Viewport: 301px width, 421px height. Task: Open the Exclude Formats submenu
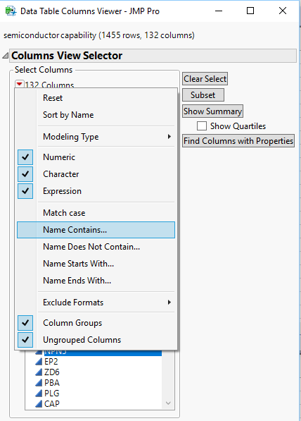pos(96,303)
